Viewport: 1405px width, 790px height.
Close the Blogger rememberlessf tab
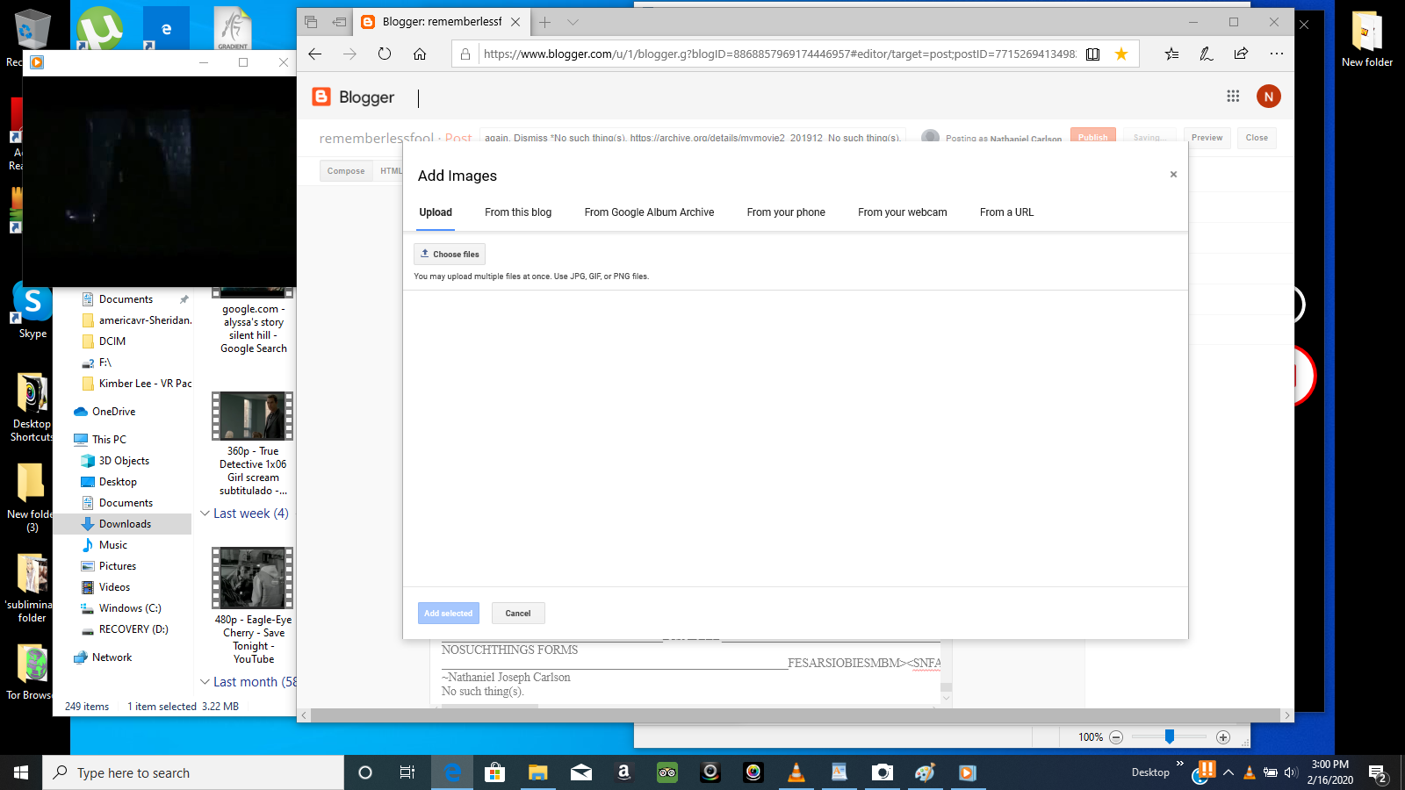pos(515,22)
